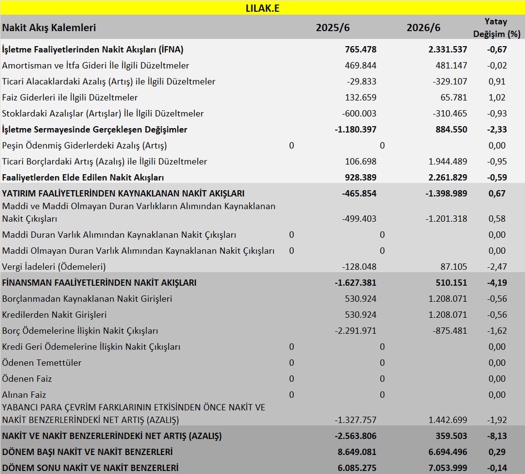Click the value 510.151
This screenshot has width=525, height=474.
[x=451, y=283]
